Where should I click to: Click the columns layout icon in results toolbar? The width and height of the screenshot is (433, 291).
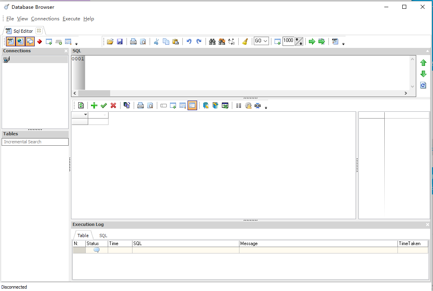[x=239, y=105]
